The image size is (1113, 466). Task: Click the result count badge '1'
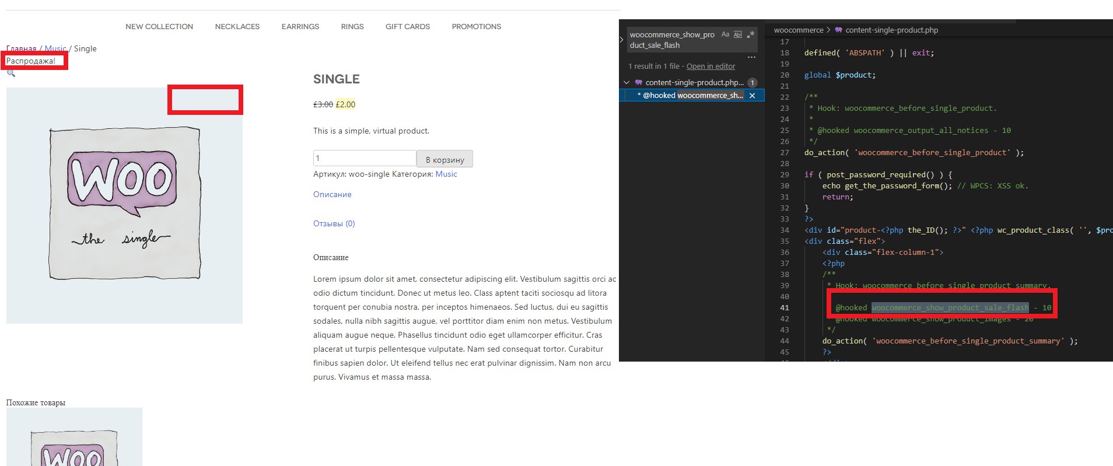pos(752,83)
